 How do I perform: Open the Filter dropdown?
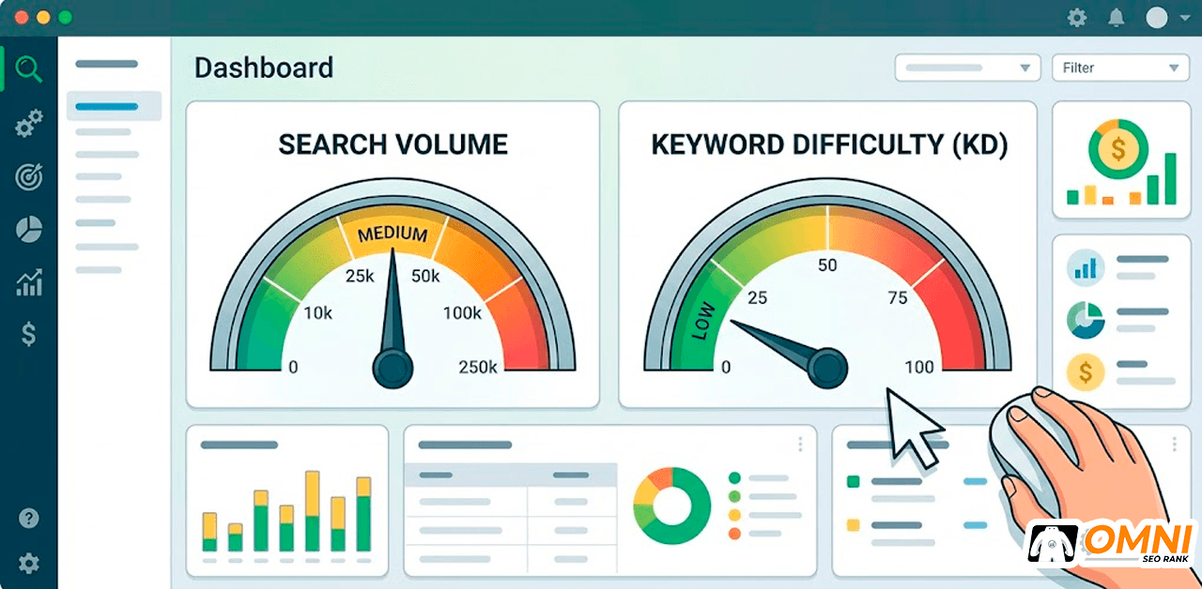(1120, 68)
